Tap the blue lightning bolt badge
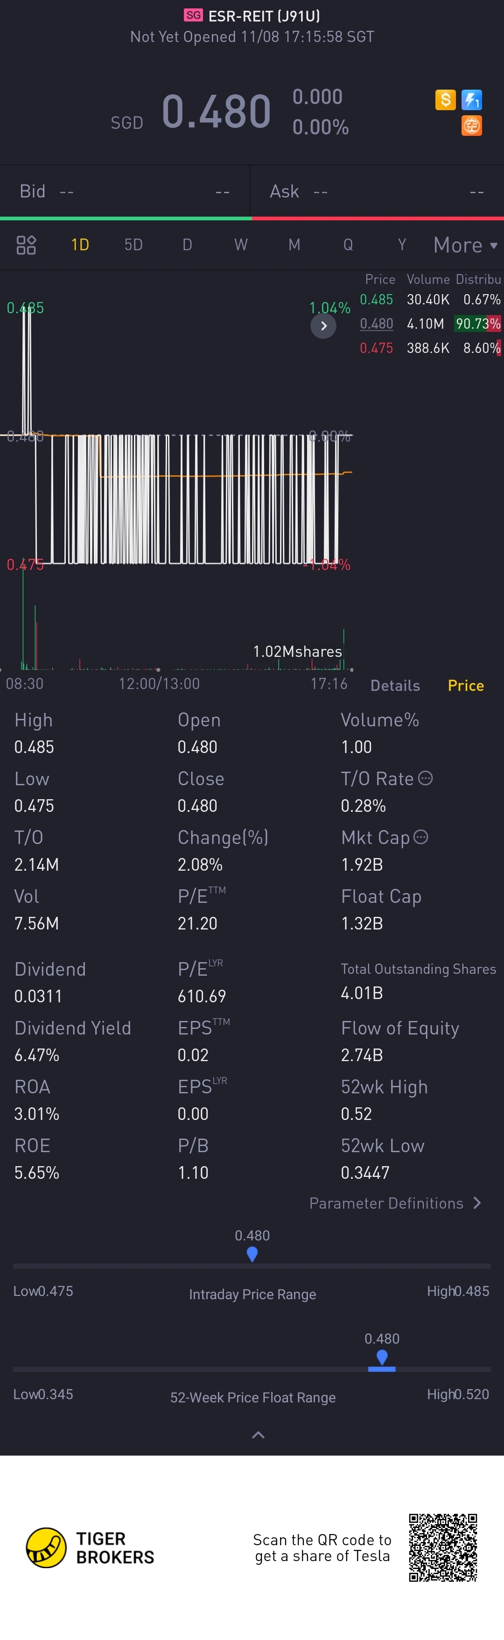The width and height of the screenshot is (504, 1640). click(x=471, y=100)
